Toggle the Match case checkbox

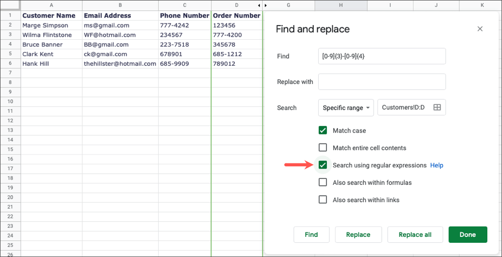pos(323,130)
